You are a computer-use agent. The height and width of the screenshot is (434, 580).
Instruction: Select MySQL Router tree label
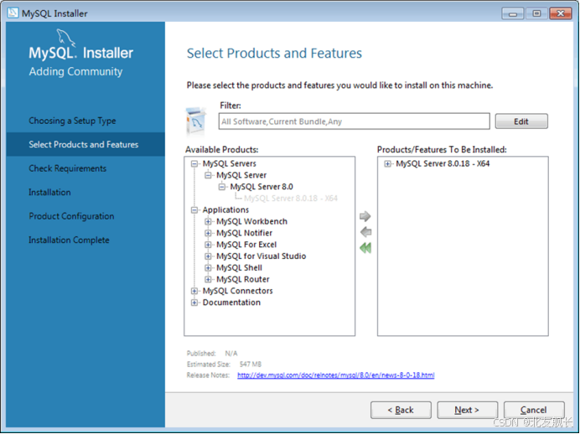[243, 280]
